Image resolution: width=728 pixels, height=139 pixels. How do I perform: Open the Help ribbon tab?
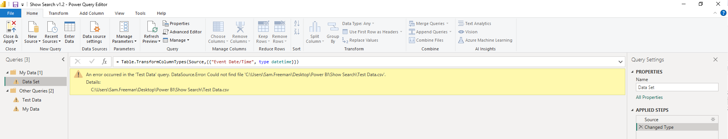coord(161,13)
